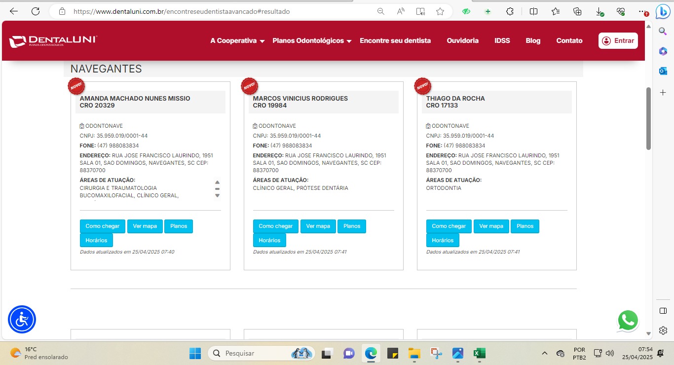Open Edge settings and more menu
674x365 pixels.
pos(642,11)
